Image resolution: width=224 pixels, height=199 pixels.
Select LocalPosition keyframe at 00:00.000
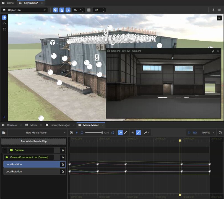click(70, 164)
